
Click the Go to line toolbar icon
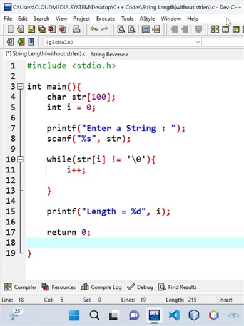click(x=156, y=29)
